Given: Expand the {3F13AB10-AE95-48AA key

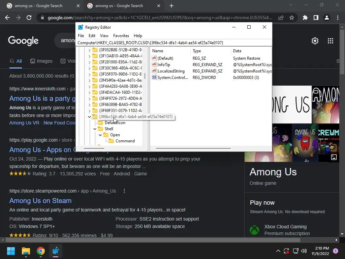Looking at the screenshot, I should 89,56.
